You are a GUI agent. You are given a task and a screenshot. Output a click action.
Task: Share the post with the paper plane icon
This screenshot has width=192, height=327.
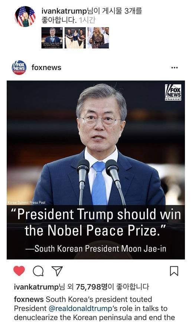coord(57,271)
